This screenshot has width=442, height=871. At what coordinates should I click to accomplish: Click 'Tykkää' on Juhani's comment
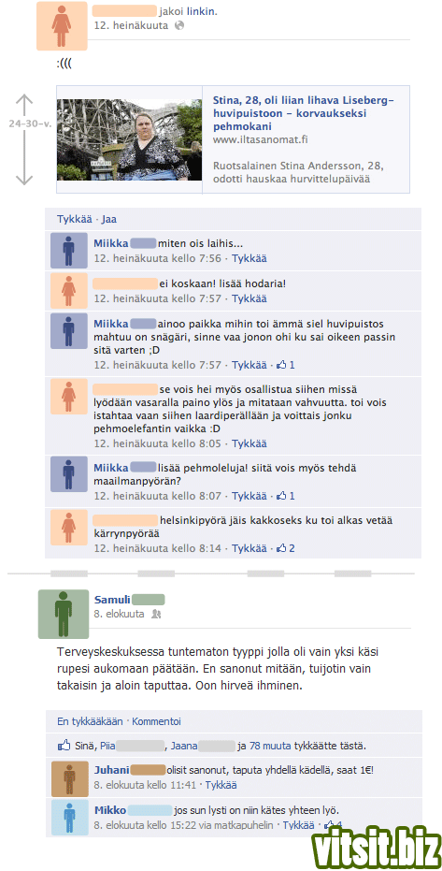click(221, 786)
